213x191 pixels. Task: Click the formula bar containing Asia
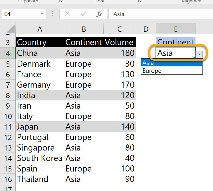(x=161, y=14)
